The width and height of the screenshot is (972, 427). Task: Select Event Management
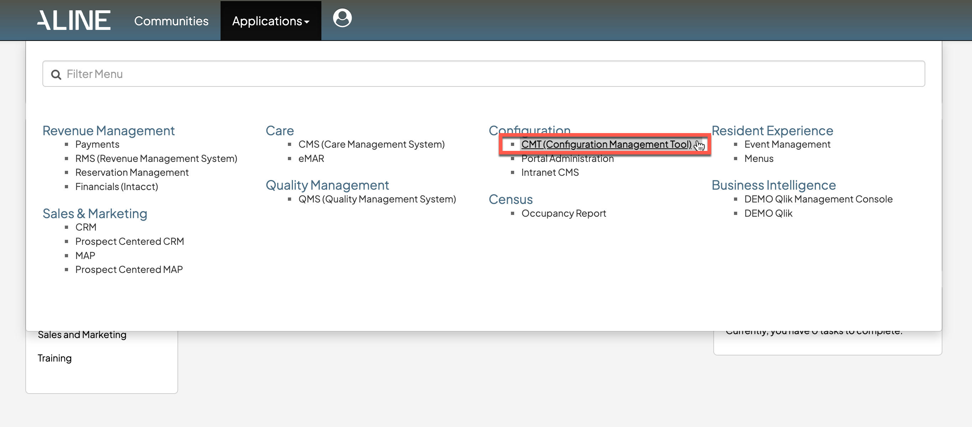pos(787,144)
